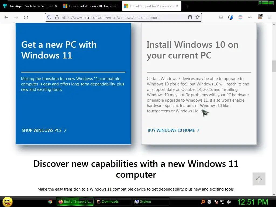Click the scrollbar down arrow
This screenshot has width=276, height=207.
274,194
